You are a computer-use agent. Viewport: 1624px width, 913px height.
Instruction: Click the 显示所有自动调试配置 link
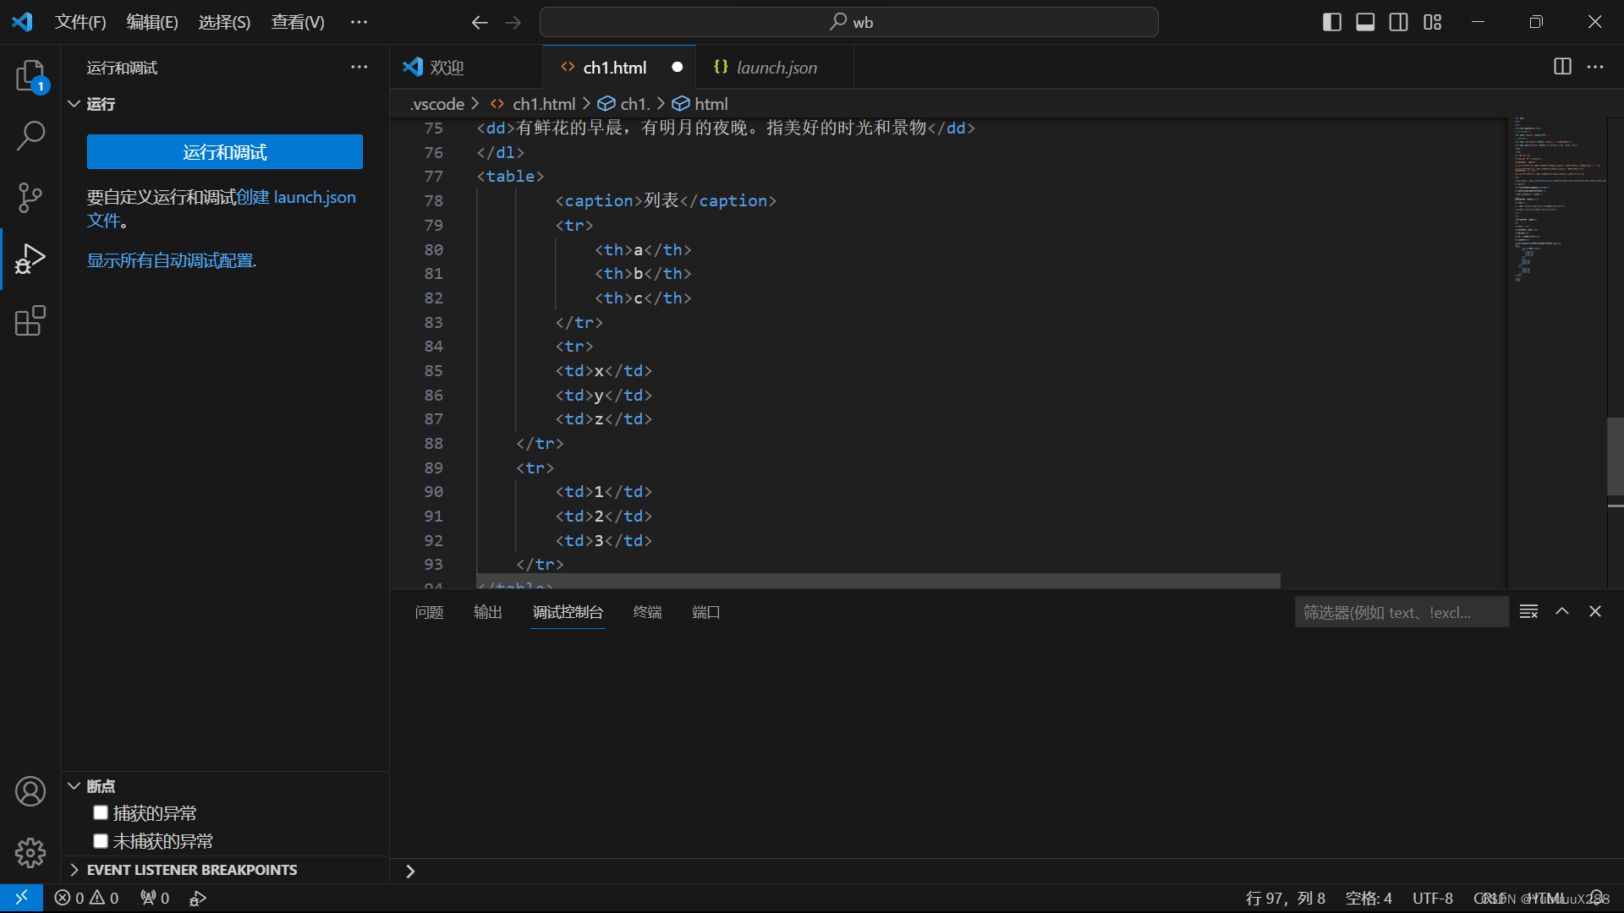click(172, 260)
